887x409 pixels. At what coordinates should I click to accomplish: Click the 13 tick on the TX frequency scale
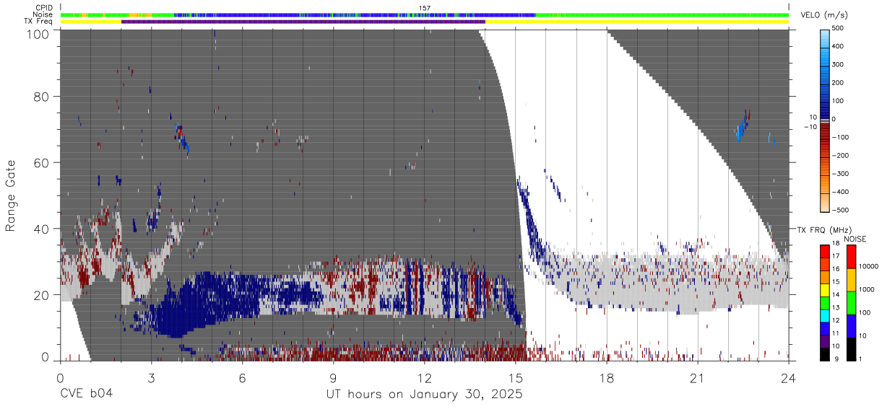836,307
